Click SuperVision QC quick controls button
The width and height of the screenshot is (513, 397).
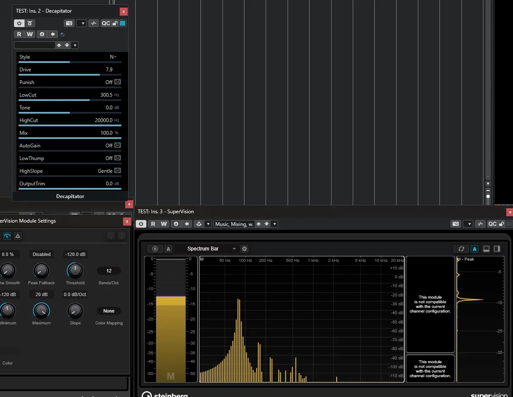click(x=492, y=224)
